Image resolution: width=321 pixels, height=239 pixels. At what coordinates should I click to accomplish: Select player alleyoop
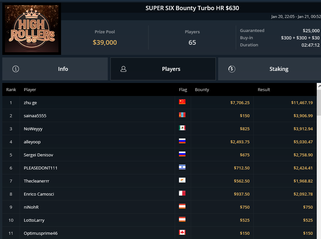pos(32,142)
